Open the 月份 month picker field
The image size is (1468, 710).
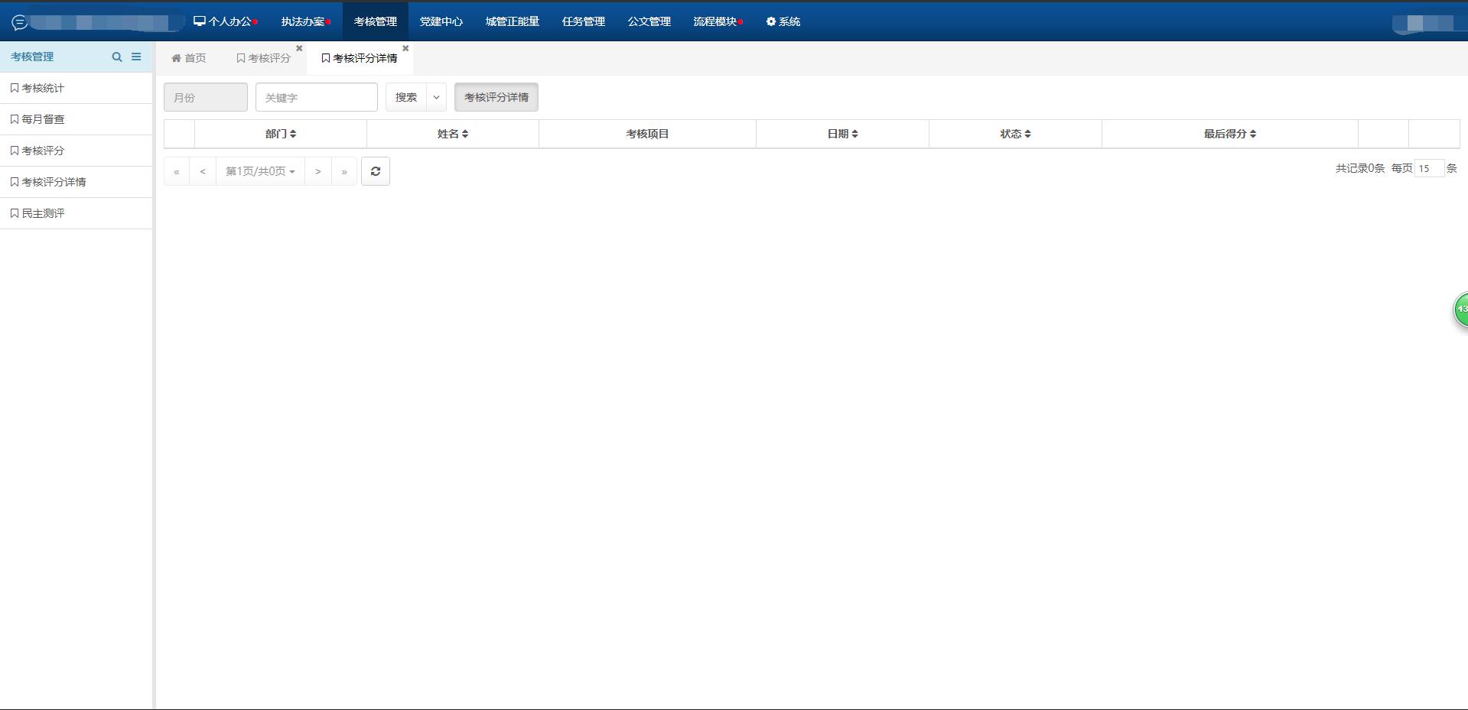click(205, 97)
